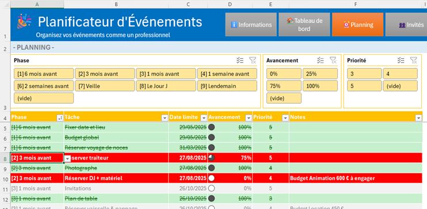Toggle multi-select in the Avancement slicer
Image resolution: width=427 pixels, height=209 pixels.
[321, 60]
